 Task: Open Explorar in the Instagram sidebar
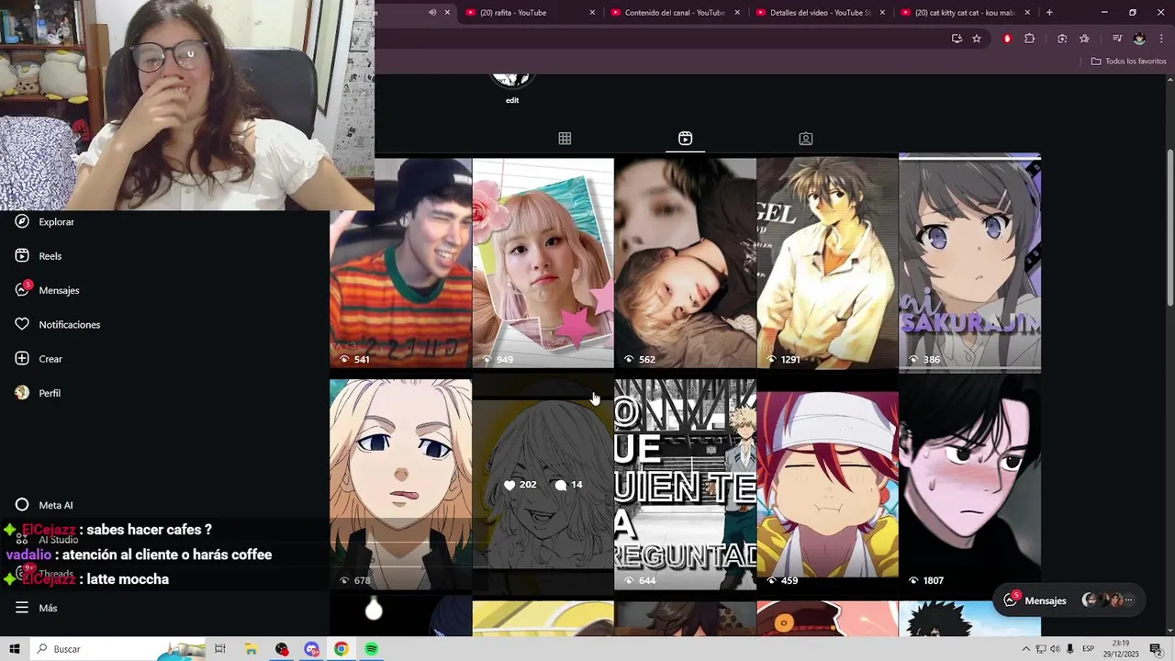(x=44, y=221)
